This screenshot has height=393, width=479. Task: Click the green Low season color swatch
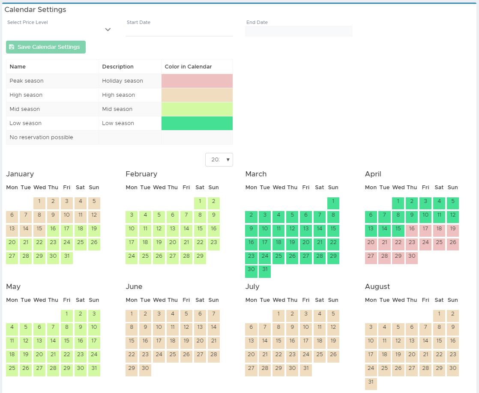click(197, 123)
